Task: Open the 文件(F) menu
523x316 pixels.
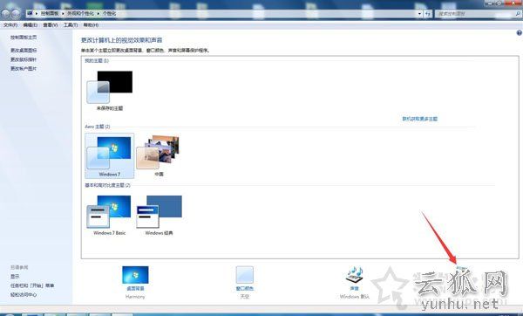Action: tap(10, 25)
